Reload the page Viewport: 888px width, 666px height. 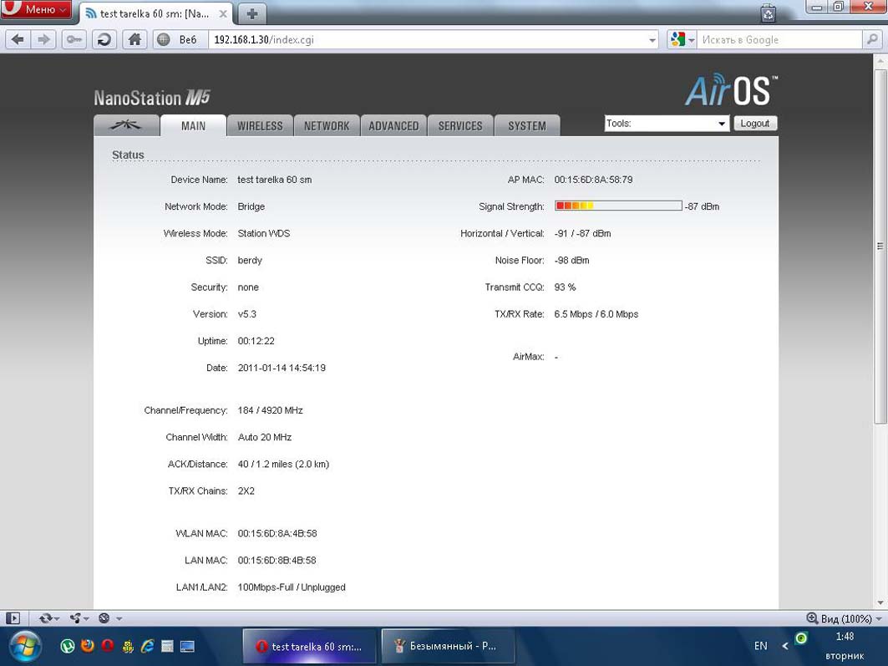104,39
